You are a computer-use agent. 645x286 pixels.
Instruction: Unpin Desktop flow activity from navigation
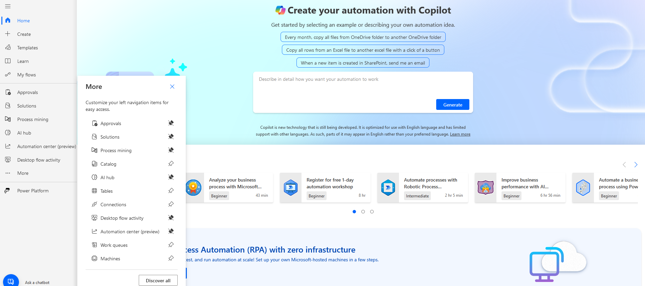pyautogui.click(x=171, y=218)
